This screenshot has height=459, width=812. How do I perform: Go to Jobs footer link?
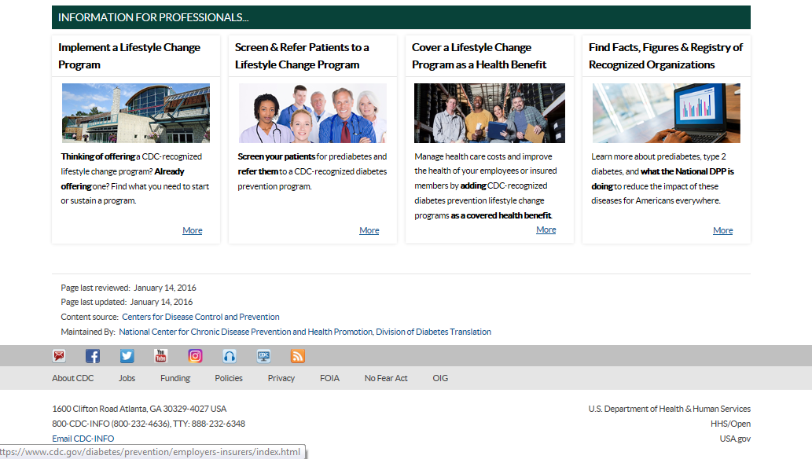click(x=127, y=378)
